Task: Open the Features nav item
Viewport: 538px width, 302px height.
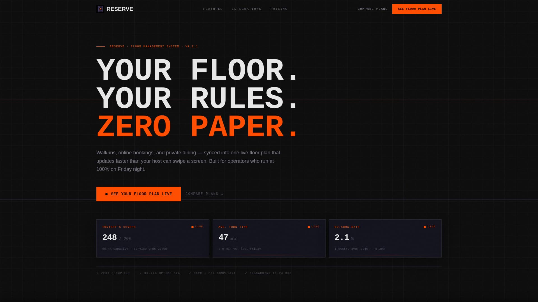Action: (213, 9)
